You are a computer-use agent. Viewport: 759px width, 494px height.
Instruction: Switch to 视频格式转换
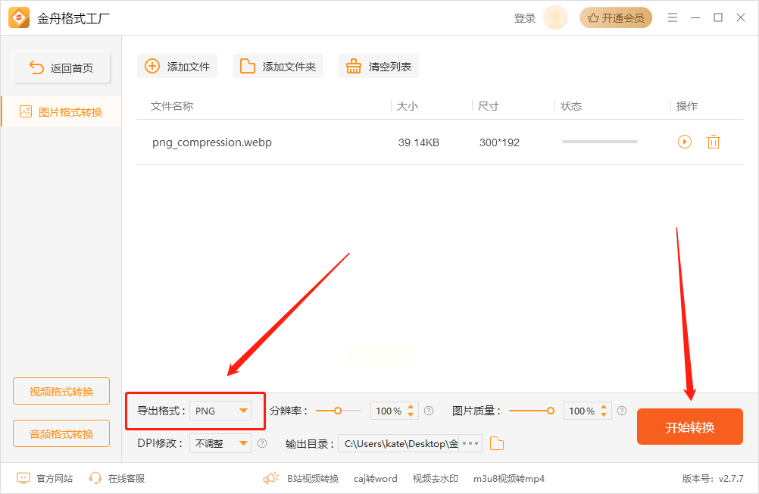click(61, 391)
